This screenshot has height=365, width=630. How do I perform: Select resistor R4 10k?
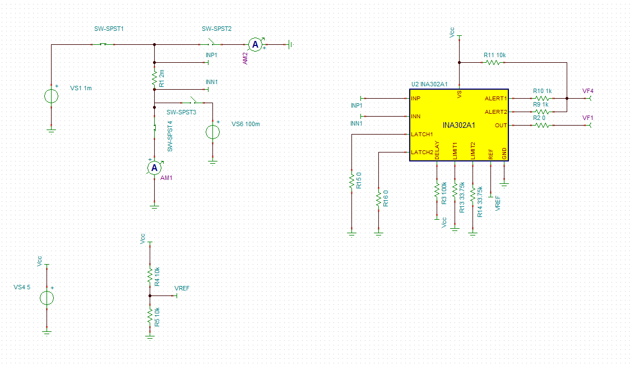tap(150, 275)
